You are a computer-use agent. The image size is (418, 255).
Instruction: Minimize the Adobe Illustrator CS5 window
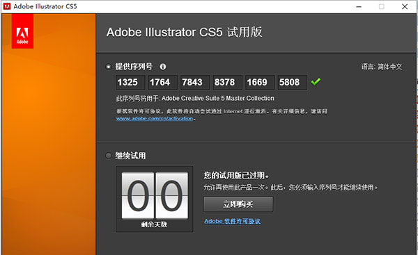359,7
